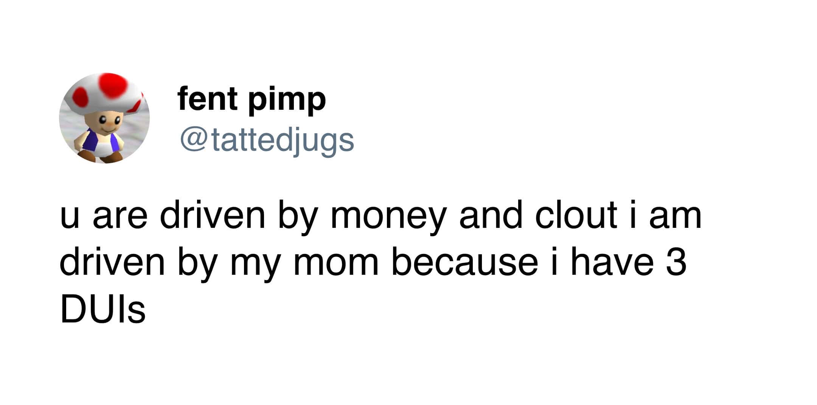Screen dimensions: 817x405
Task: Click the @tattedjugs handle
Action: click(x=267, y=140)
